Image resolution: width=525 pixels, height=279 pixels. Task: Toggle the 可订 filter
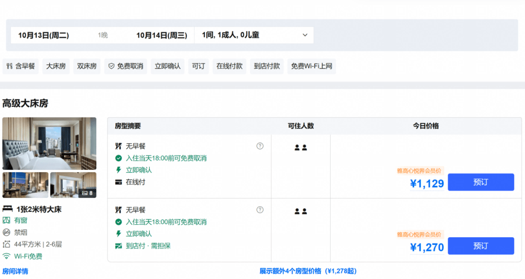click(x=198, y=66)
